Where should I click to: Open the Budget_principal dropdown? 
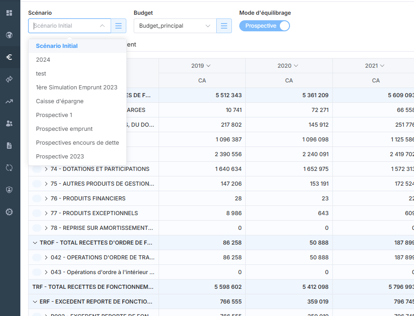coord(175,26)
